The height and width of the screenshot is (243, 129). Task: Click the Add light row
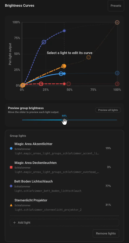pos(64,223)
